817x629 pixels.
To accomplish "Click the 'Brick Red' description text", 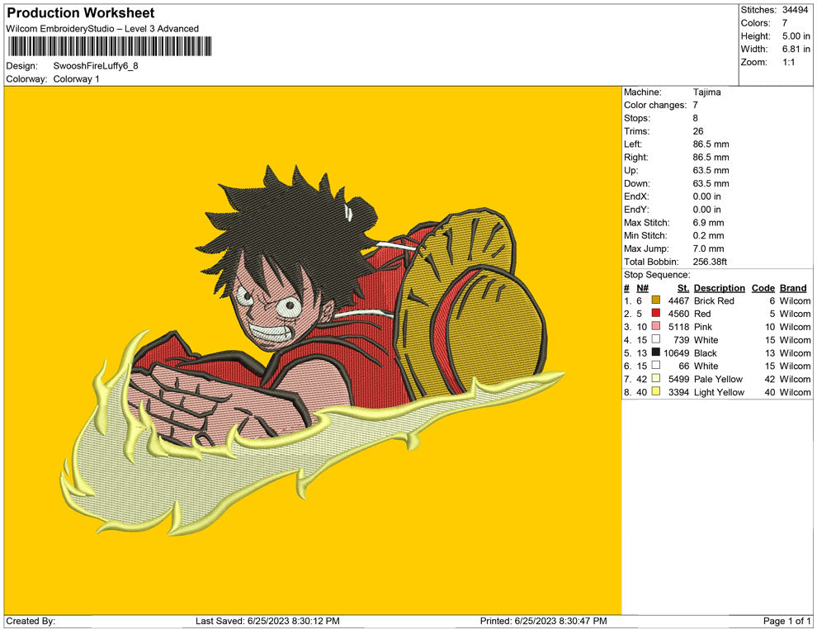I will (x=713, y=300).
